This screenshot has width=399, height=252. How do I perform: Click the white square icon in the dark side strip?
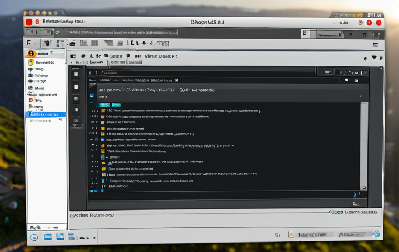[x=76, y=87]
